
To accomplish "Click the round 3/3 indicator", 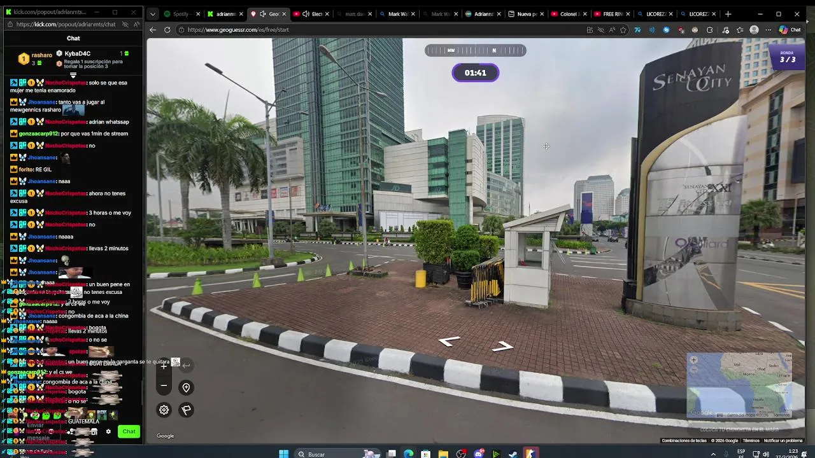I will 787,57.
